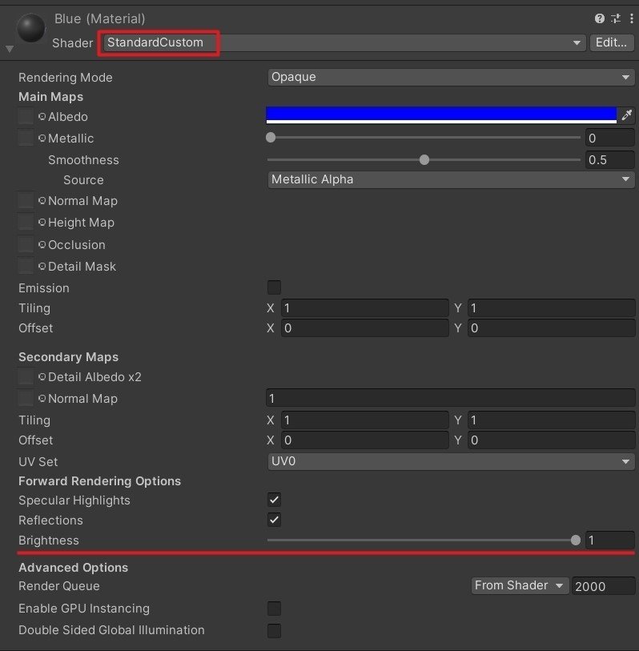The width and height of the screenshot is (639, 651).
Task: Open Detail Albedo x2 picker circle
Action: tap(42, 377)
